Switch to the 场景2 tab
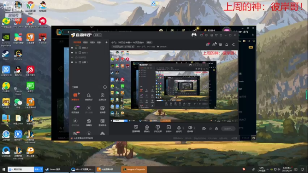 pos(85,42)
